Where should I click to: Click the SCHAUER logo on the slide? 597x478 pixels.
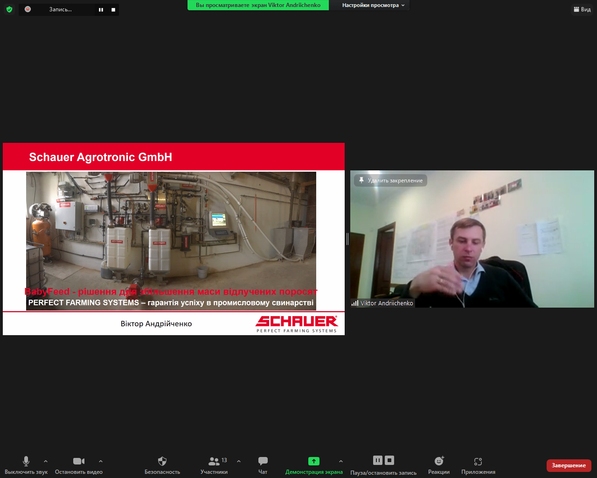pos(297,323)
